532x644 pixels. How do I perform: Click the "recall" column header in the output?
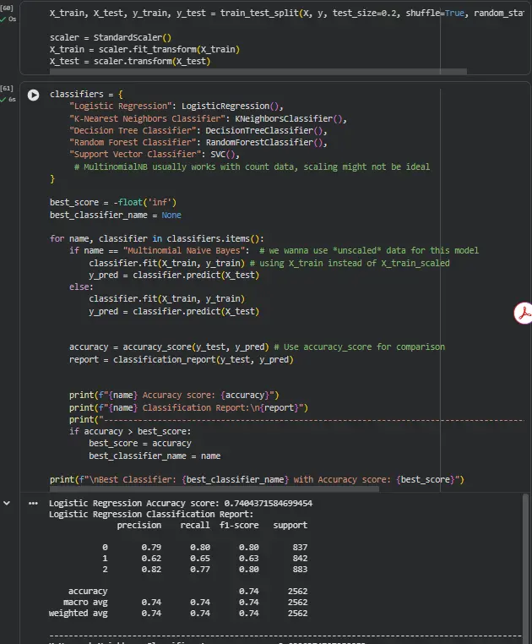point(195,526)
